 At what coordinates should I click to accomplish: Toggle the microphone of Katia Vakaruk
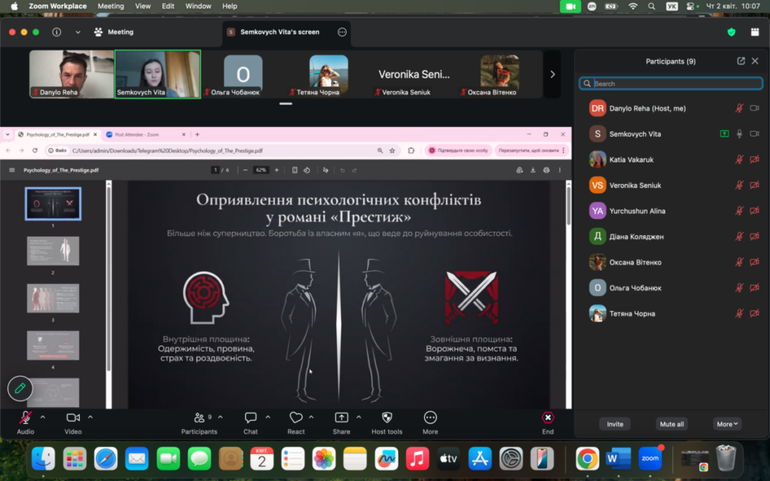(x=739, y=159)
